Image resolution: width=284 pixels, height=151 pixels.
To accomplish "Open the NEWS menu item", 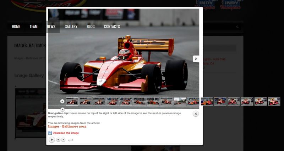I will tap(51, 27).
